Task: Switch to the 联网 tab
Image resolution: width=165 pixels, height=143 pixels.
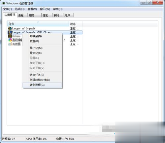Action: click(x=58, y=15)
